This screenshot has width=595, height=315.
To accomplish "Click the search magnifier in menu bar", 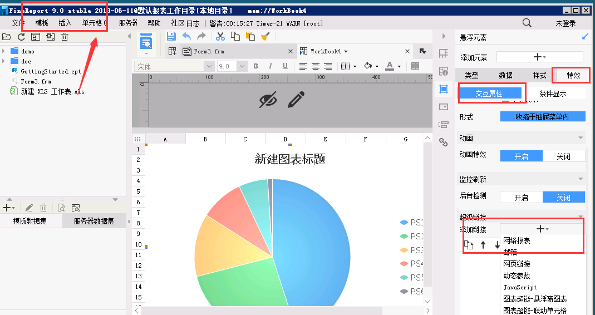I will (x=527, y=23).
